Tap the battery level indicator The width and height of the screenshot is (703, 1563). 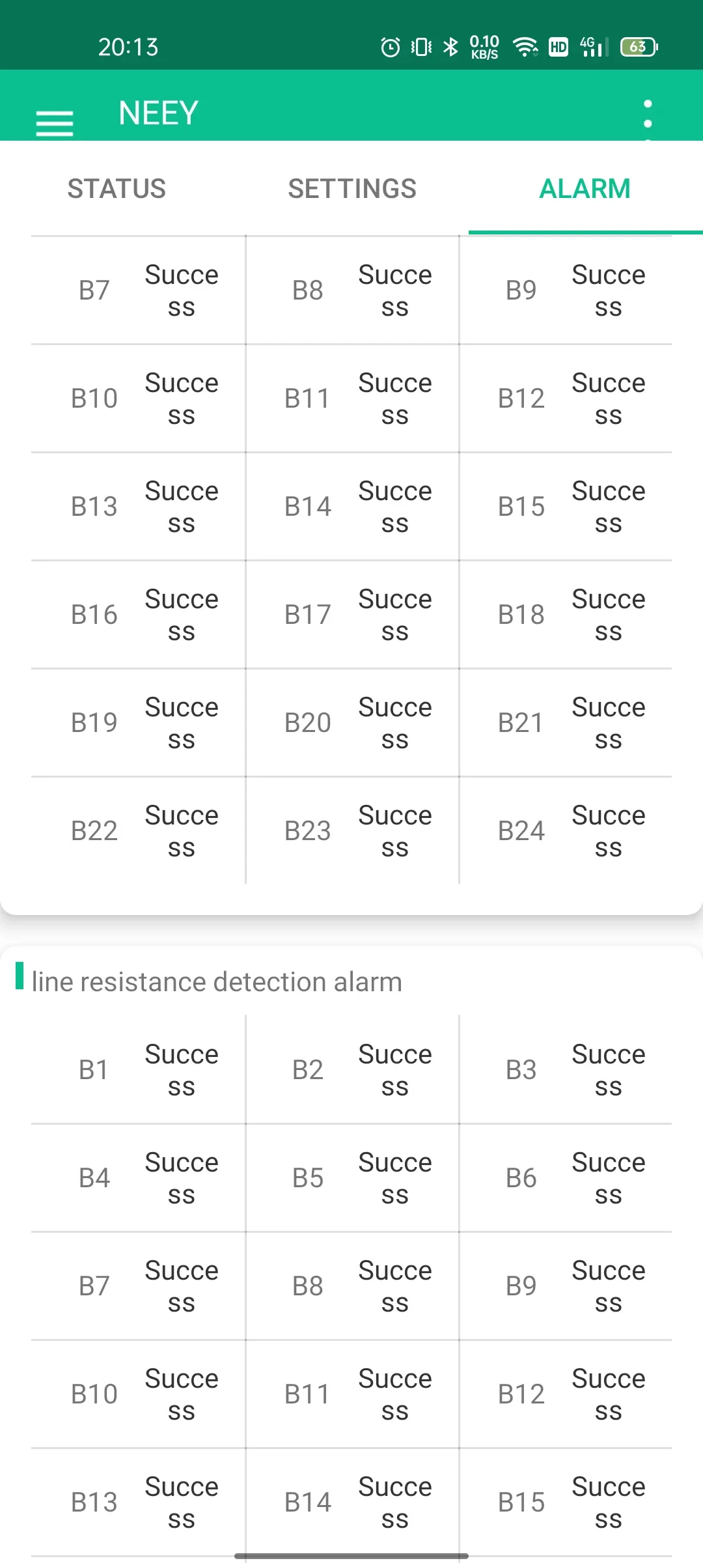click(x=639, y=47)
